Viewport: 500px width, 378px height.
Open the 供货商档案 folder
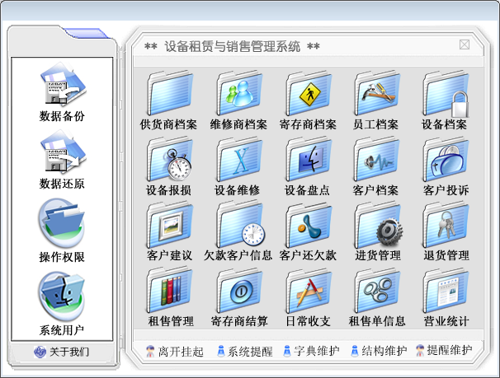(170, 93)
